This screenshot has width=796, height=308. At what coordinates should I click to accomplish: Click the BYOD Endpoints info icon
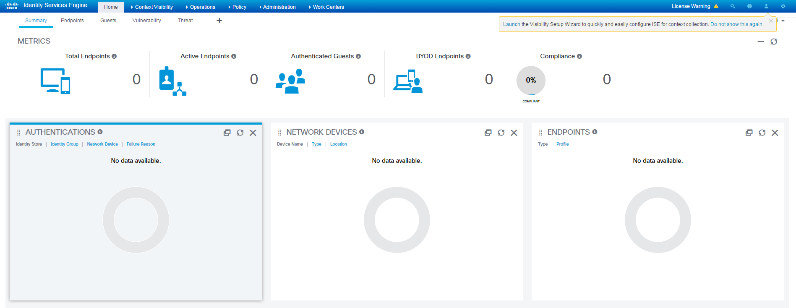468,56
